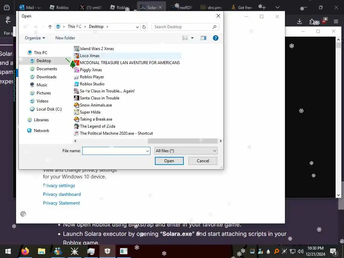
Task: Open the Privacy settings link
Action: coord(59,185)
